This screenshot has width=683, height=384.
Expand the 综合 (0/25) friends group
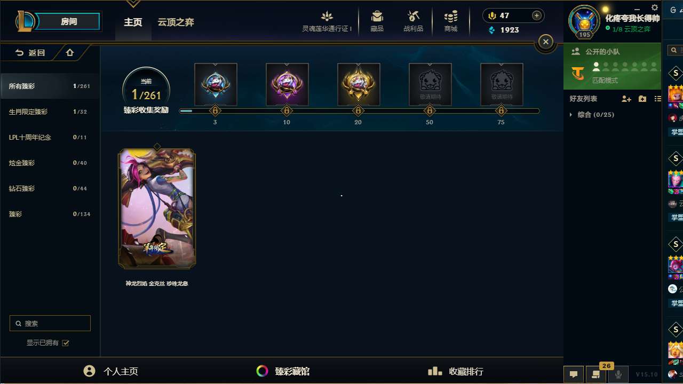(592, 115)
